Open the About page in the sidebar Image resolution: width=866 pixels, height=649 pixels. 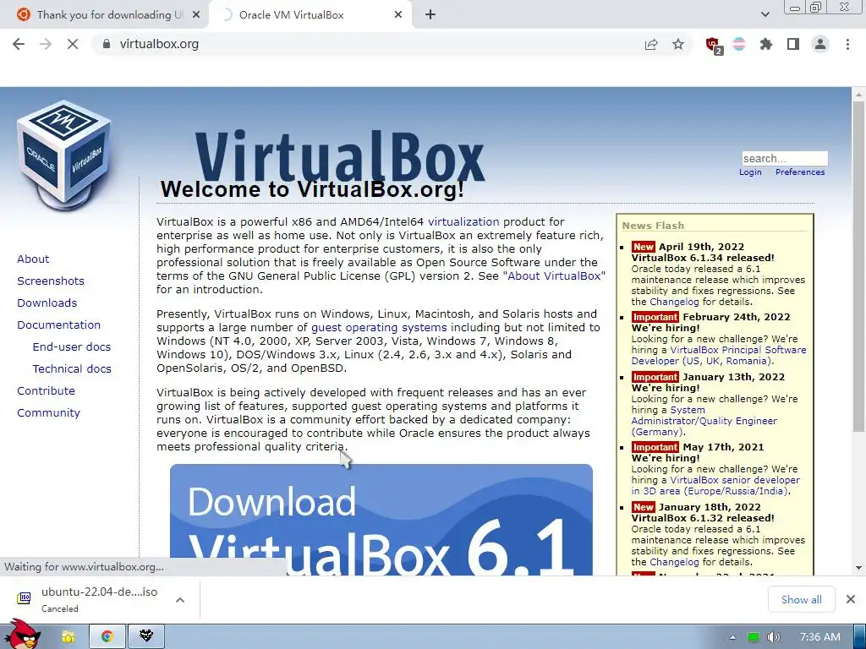(33, 259)
